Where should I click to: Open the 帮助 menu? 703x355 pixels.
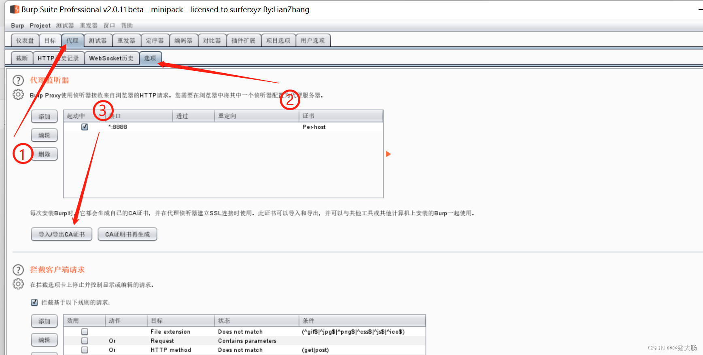click(x=127, y=26)
